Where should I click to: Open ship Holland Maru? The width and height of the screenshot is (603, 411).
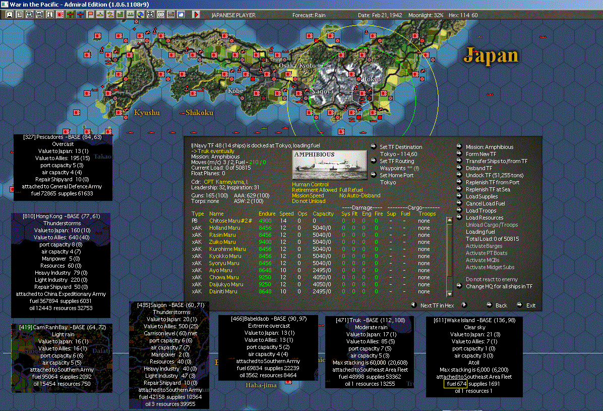click(x=224, y=228)
